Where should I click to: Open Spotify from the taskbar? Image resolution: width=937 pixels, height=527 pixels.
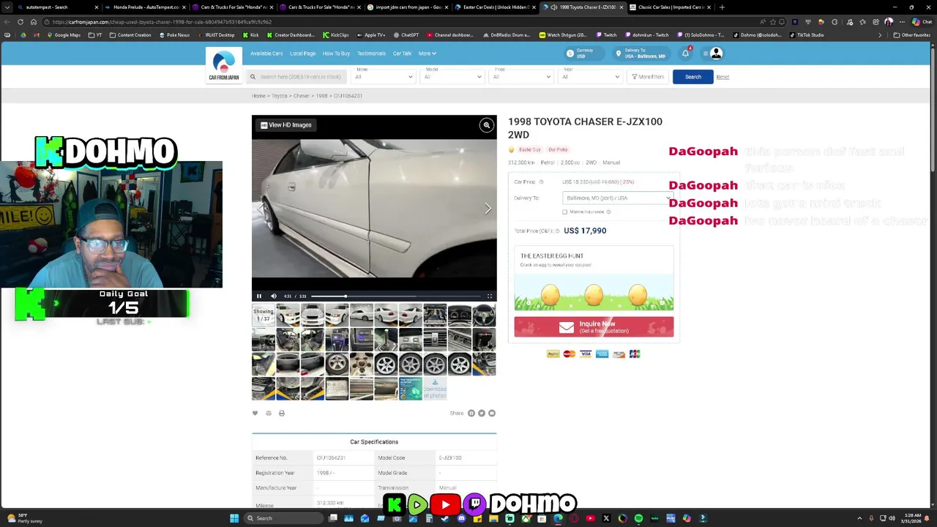[x=638, y=518]
